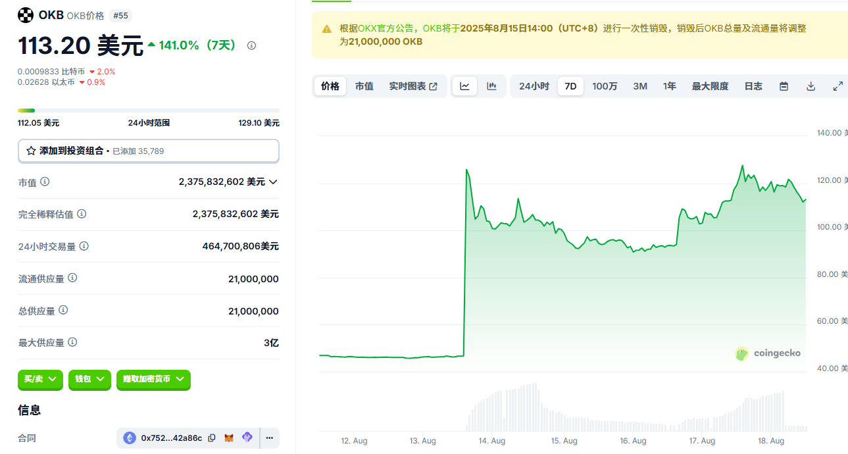The width and height of the screenshot is (848, 454).
Task: Select 7D time range
Action: 570,86
